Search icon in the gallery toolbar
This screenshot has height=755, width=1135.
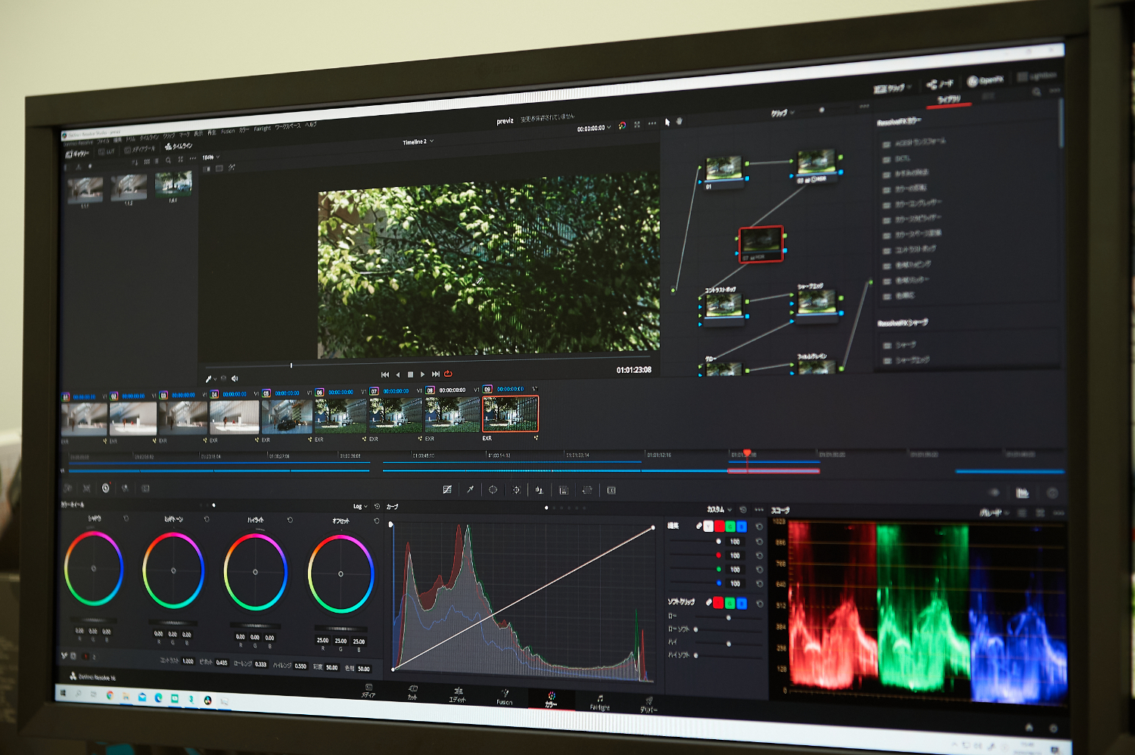[x=168, y=160]
